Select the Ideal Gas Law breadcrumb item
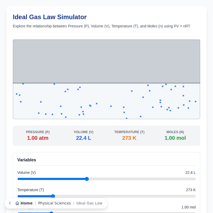The image size is (213, 213). point(89,203)
